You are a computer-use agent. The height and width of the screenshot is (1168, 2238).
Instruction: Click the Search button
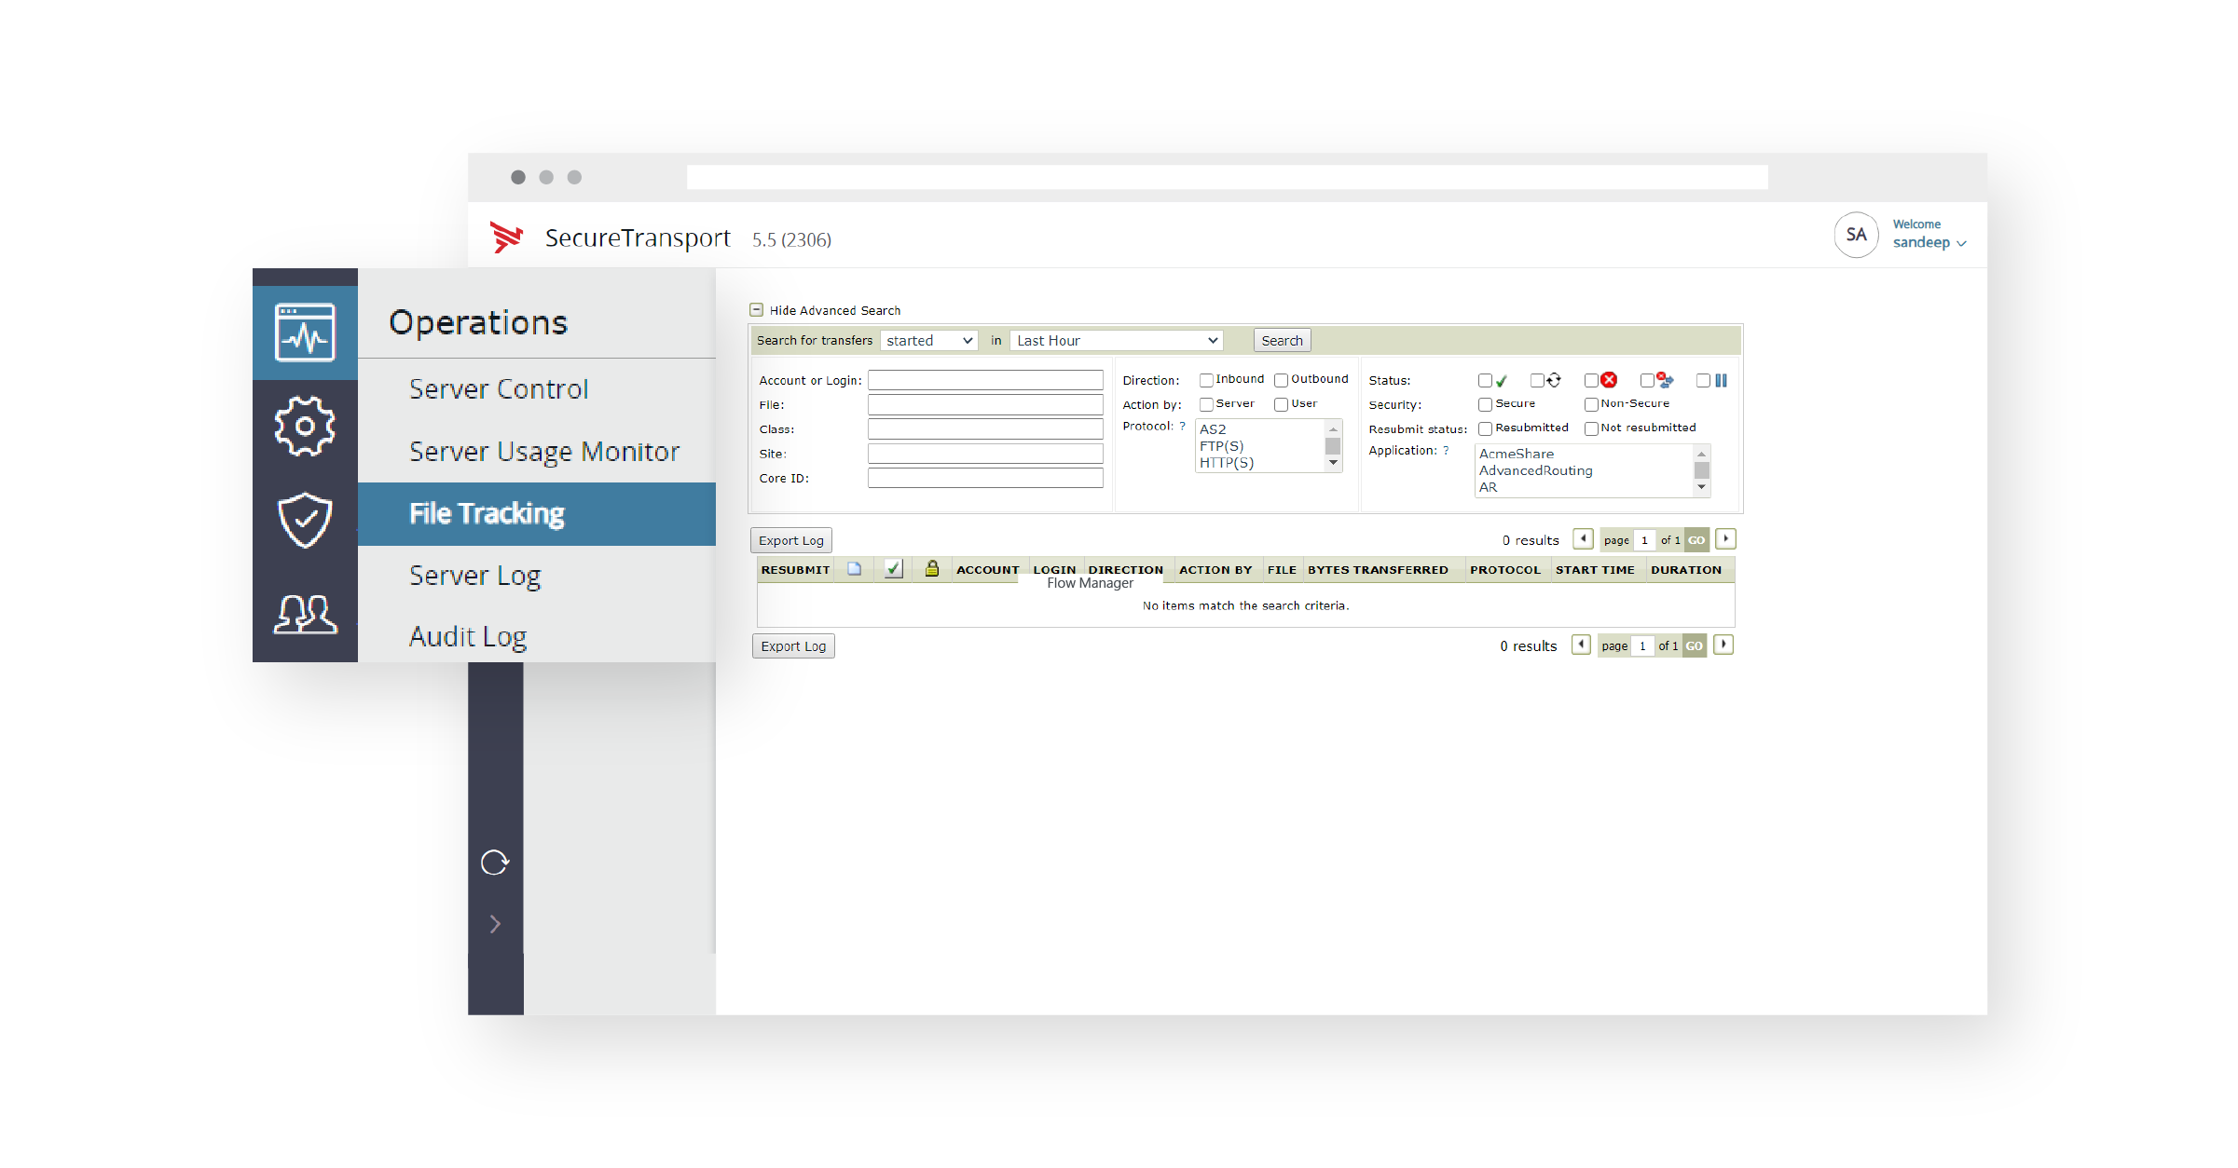(1282, 340)
